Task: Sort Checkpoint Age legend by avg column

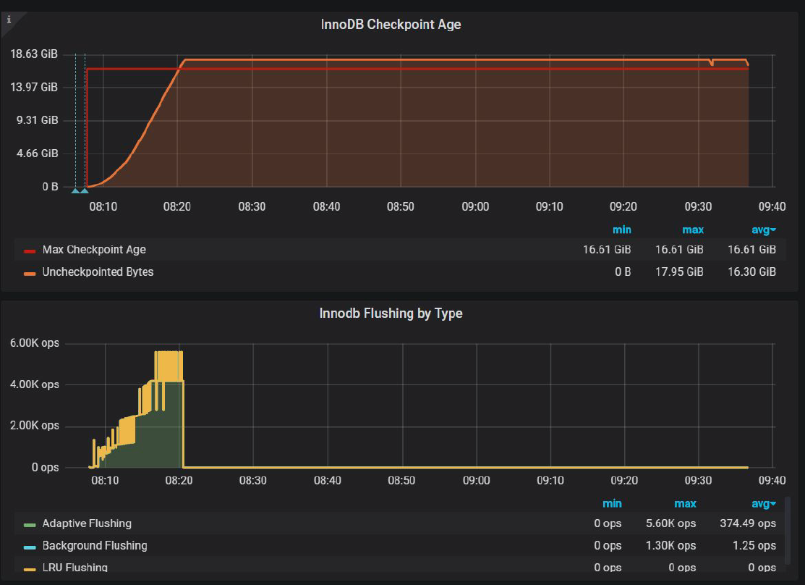Action: (763, 230)
